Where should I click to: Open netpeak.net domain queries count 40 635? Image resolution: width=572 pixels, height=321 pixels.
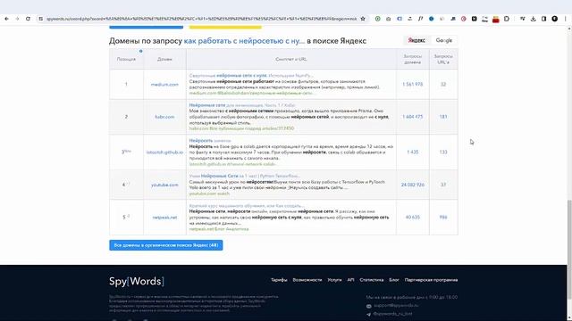click(x=413, y=218)
